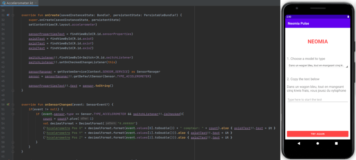This screenshot has width=356, height=160.
Task: Tap the Android recents square button
Action: tap(336, 143)
